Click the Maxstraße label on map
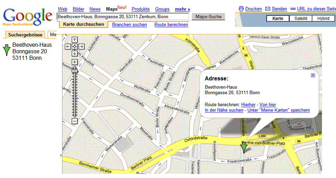 coord(146,134)
